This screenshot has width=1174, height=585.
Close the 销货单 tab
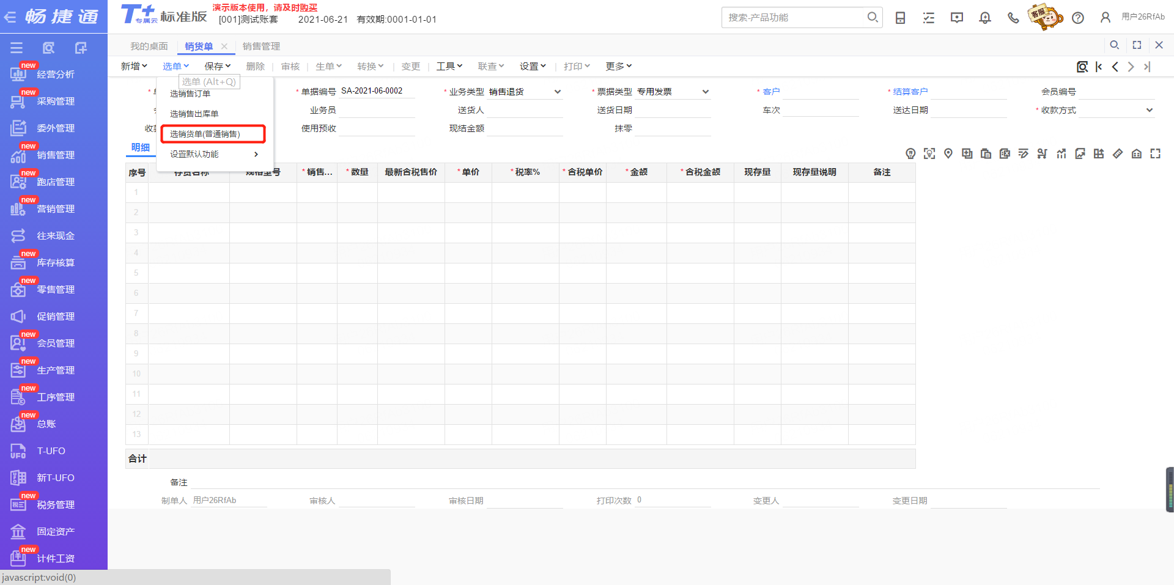click(x=224, y=46)
